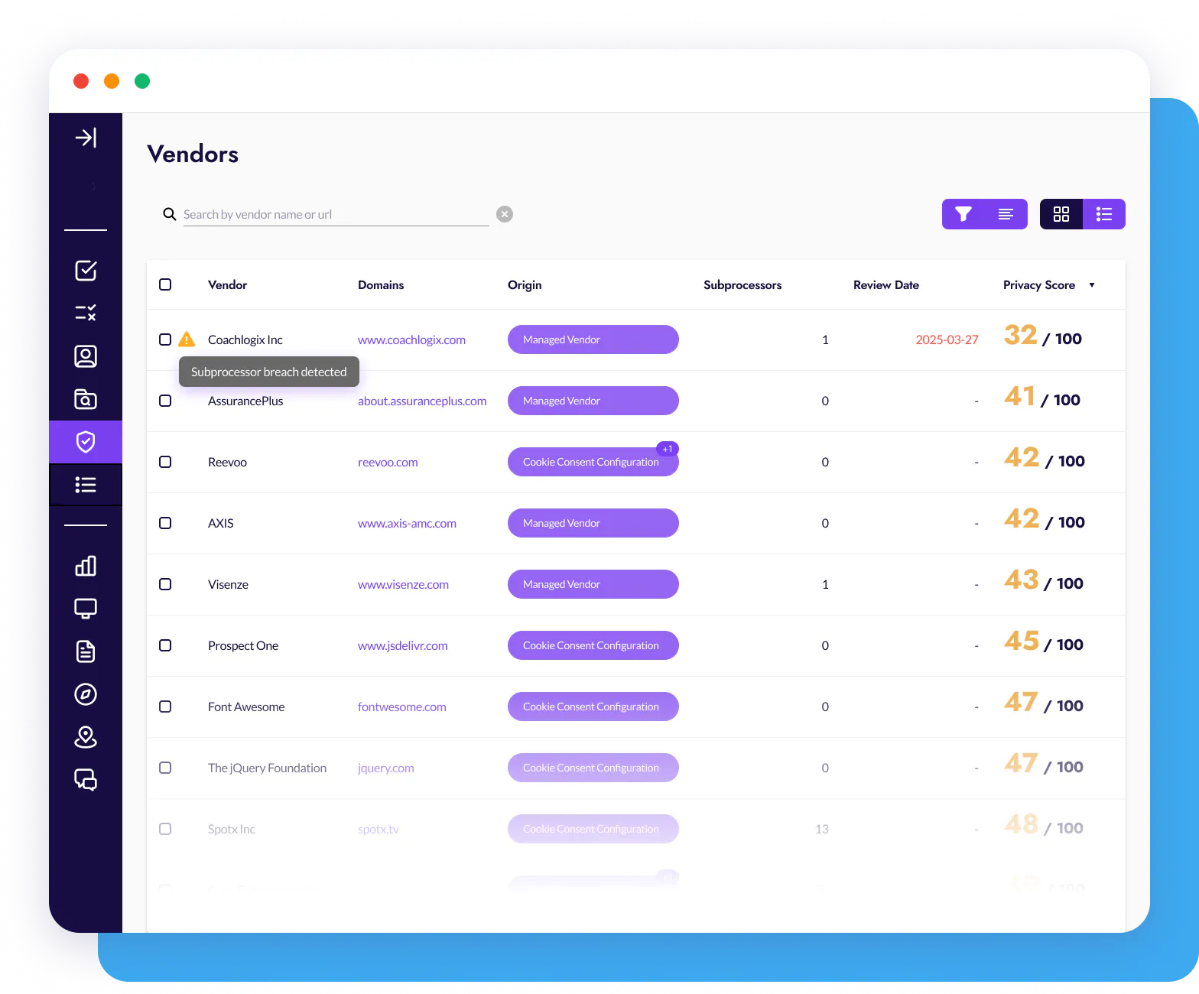This screenshot has height=994, width=1199.
Task: Click the text lines sort icon
Action: [x=1006, y=214]
